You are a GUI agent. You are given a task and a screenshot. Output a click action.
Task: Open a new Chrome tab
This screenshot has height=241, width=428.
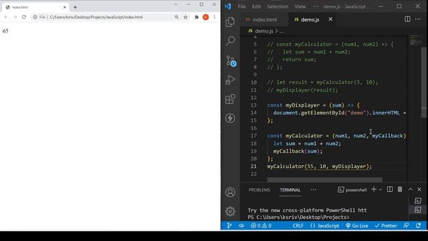(75, 7)
